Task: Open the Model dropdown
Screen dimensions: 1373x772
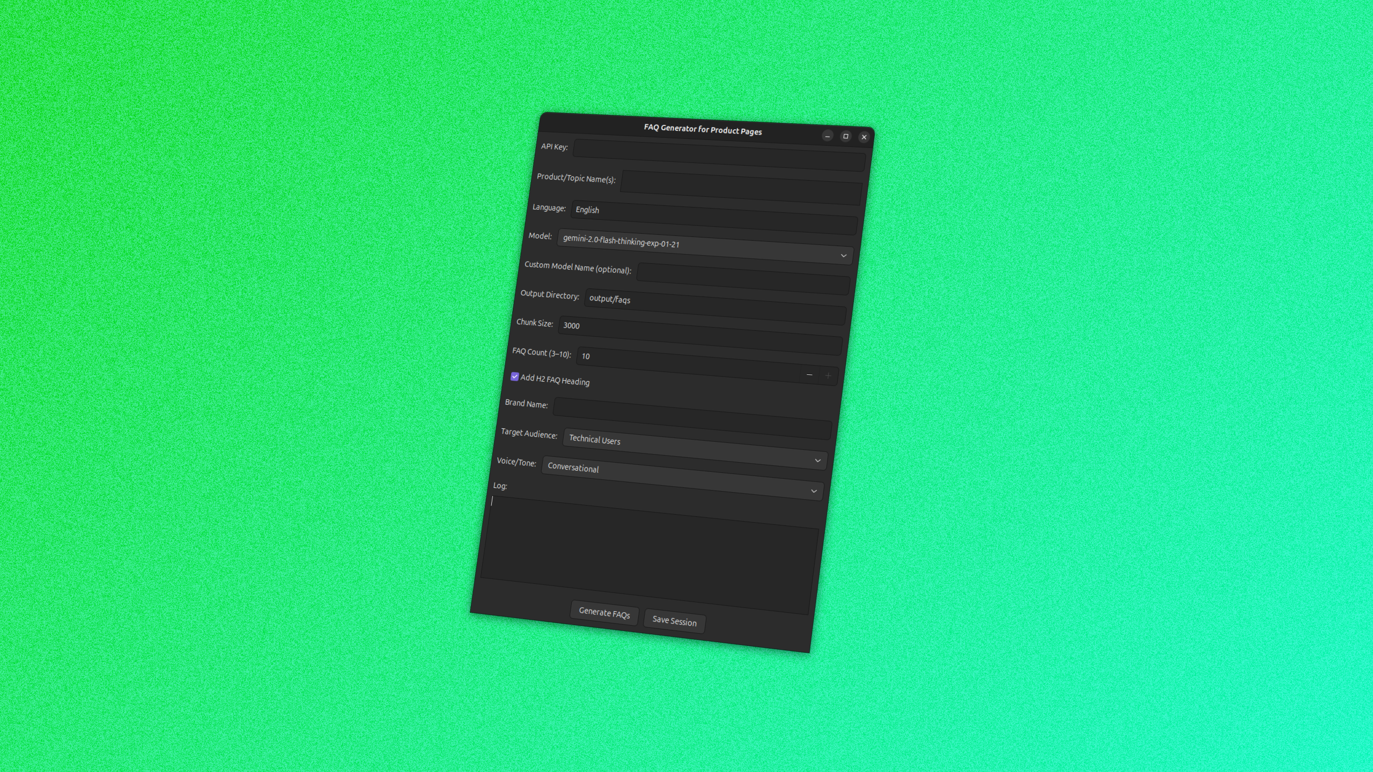Action: [843, 255]
